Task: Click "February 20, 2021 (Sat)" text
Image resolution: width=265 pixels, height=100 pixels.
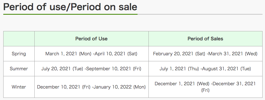Action: (179, 54)
